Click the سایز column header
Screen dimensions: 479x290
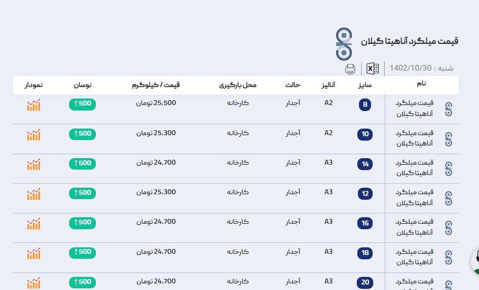pos(366,85)
